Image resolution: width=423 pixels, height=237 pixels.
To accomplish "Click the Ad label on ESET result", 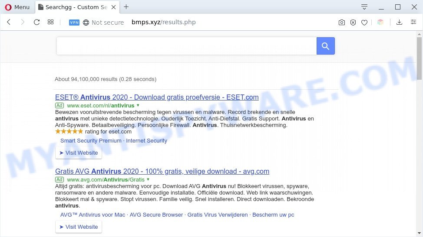I will pyautogui.click(x=59, y=105).
